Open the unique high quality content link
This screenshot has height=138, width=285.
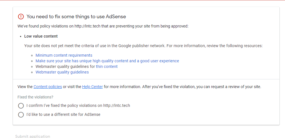(x=107, y=61)
